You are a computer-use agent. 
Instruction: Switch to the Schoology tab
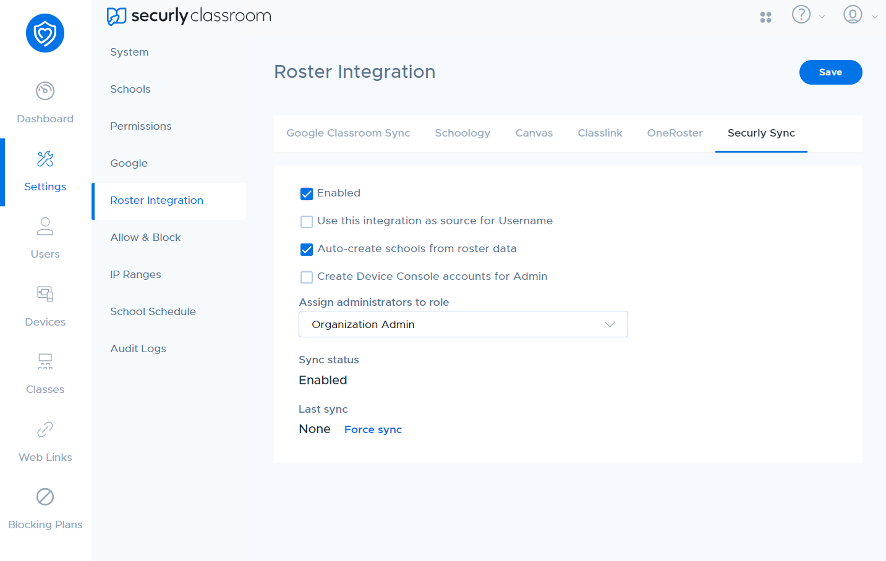pyautogui.click(x=462, y=133)
